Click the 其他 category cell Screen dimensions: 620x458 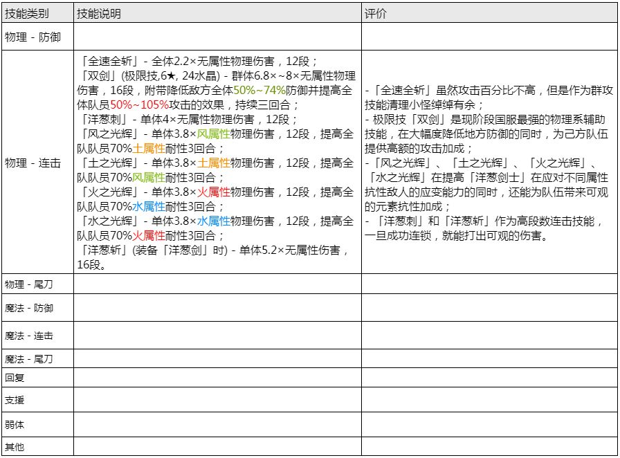[x=37, y=446]
